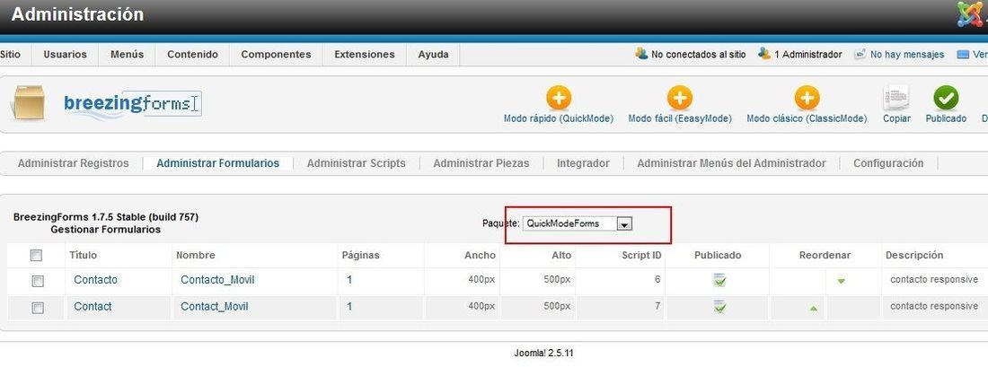Switch to Administrar Registros tab
Image resolution: width=988 pixels, height=367 pixels.
pyautogui.click(x=73, y=163)
